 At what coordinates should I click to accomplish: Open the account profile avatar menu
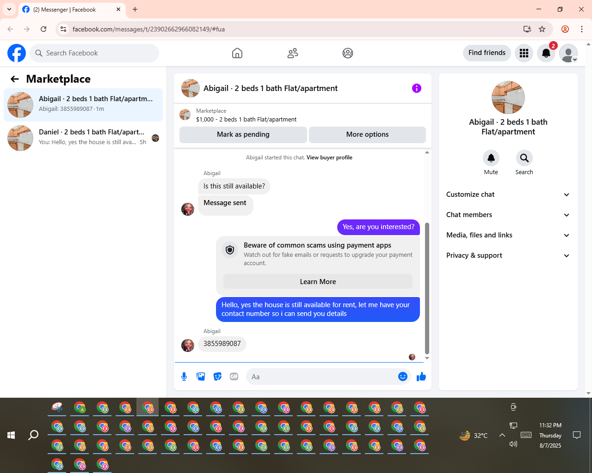pos(568,53)
